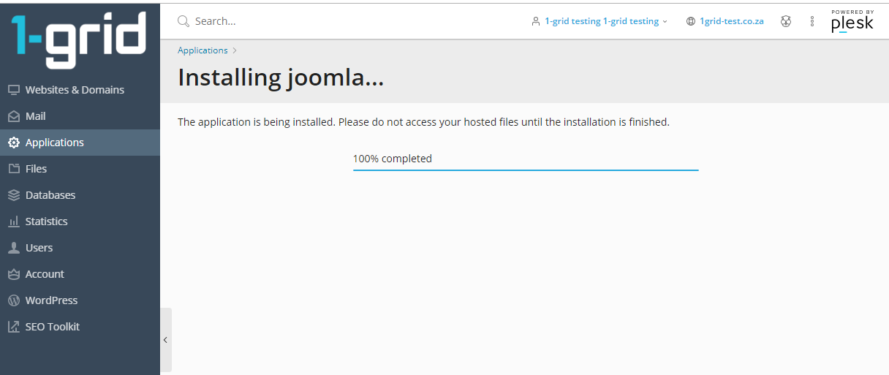Click the installation notice text
This screenshot has width=889, height=375.
click(423, 122)
